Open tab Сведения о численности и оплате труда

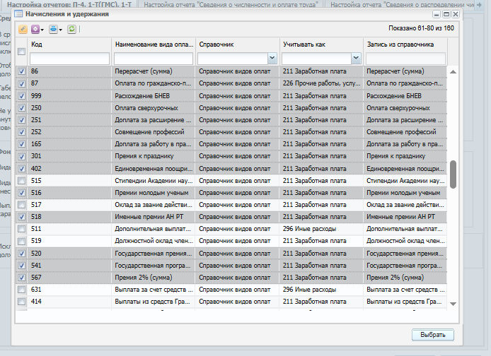click(x=231, y=4)
